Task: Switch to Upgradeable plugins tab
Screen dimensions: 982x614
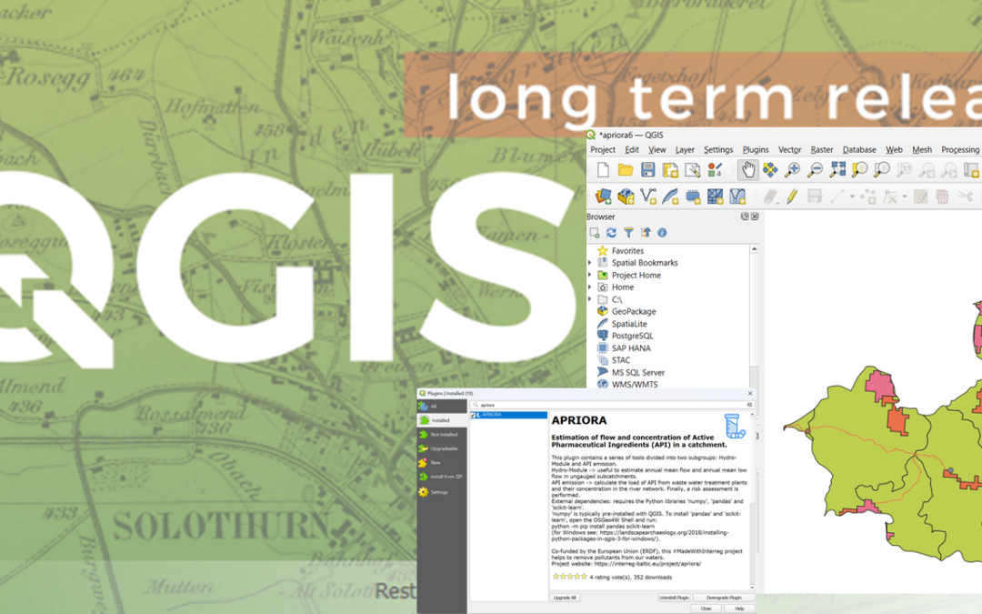Action: click(x=442, y=448)
